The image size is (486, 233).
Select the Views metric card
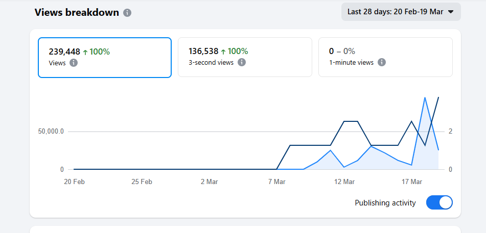pos(105,57)
